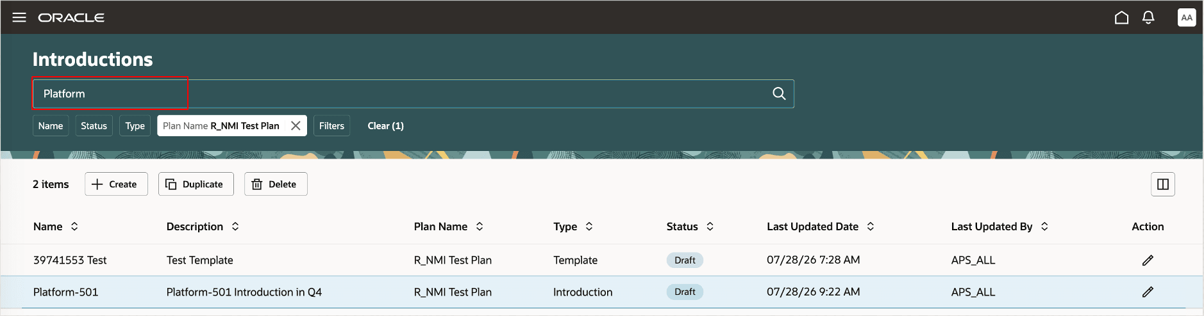The height and width of the screenshot is (316, 1204).
Task: Click the Introductions page title
Action: (93, 59)
